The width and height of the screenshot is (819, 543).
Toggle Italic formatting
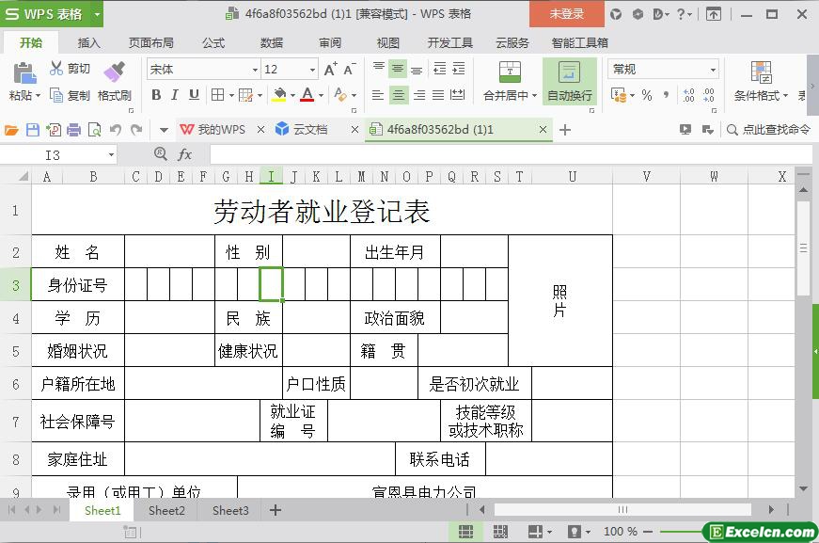click(175, 95)
